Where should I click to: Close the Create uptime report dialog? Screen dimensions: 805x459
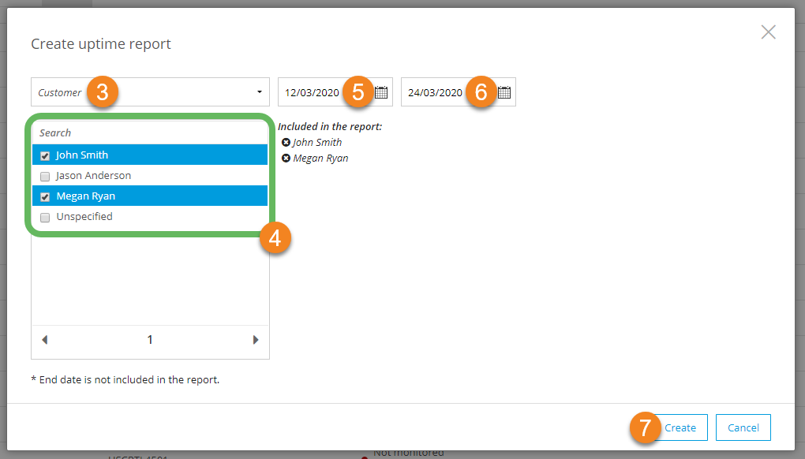point(768,32)
